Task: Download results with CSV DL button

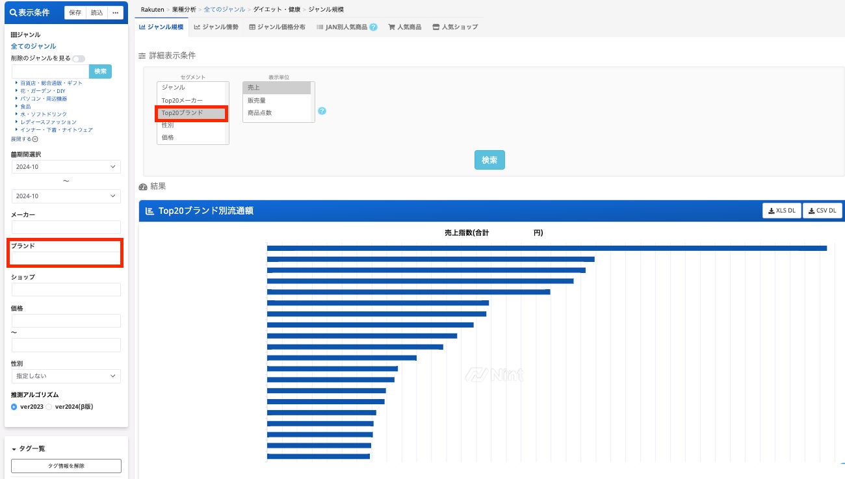Action: 823,211
